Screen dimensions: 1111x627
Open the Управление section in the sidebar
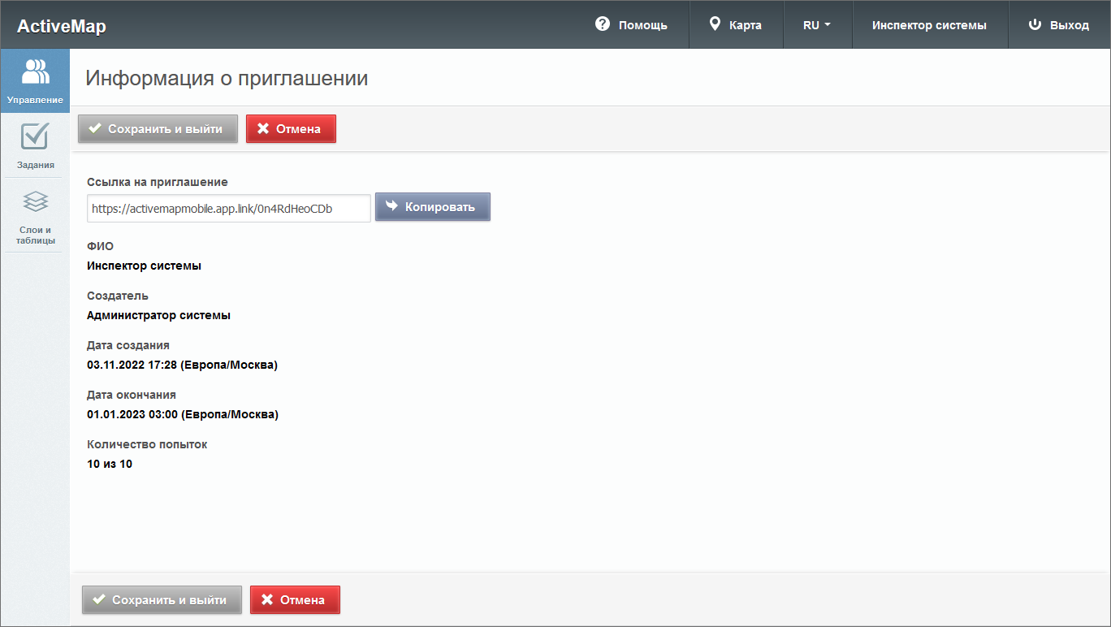(35, 81)
